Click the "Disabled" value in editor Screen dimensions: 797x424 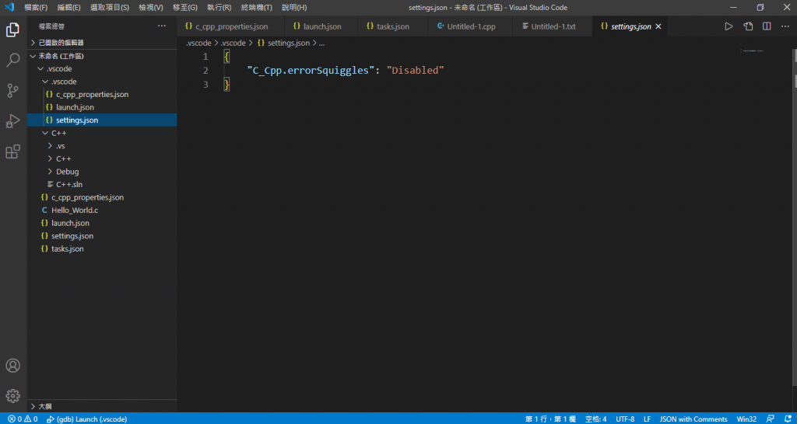[x=416, y=71]
